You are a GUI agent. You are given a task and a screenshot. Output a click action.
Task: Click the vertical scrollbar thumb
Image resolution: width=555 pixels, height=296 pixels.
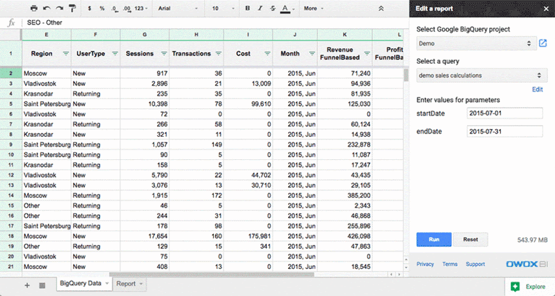tap(406, 75)
